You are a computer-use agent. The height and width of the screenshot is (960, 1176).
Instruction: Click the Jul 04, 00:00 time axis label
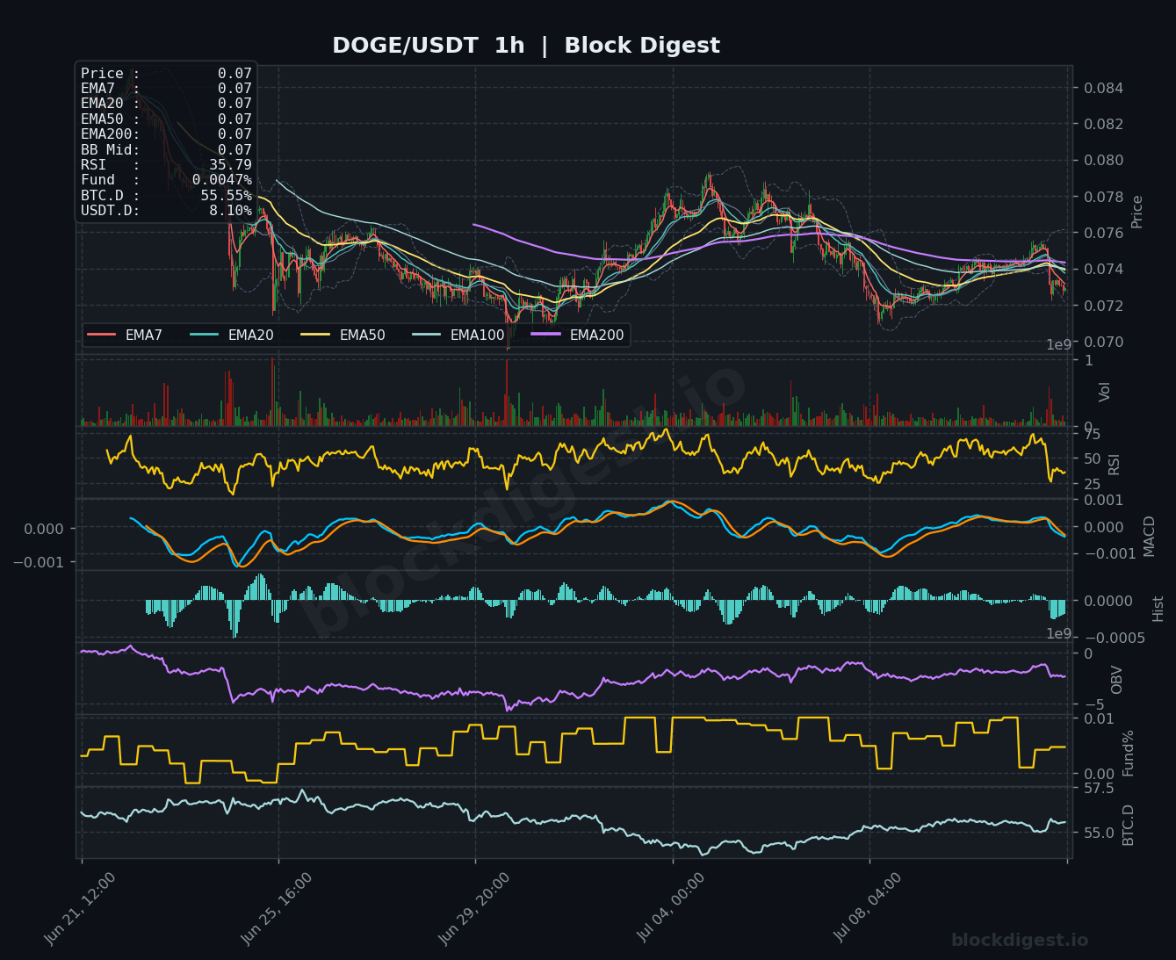pos(671,908)
